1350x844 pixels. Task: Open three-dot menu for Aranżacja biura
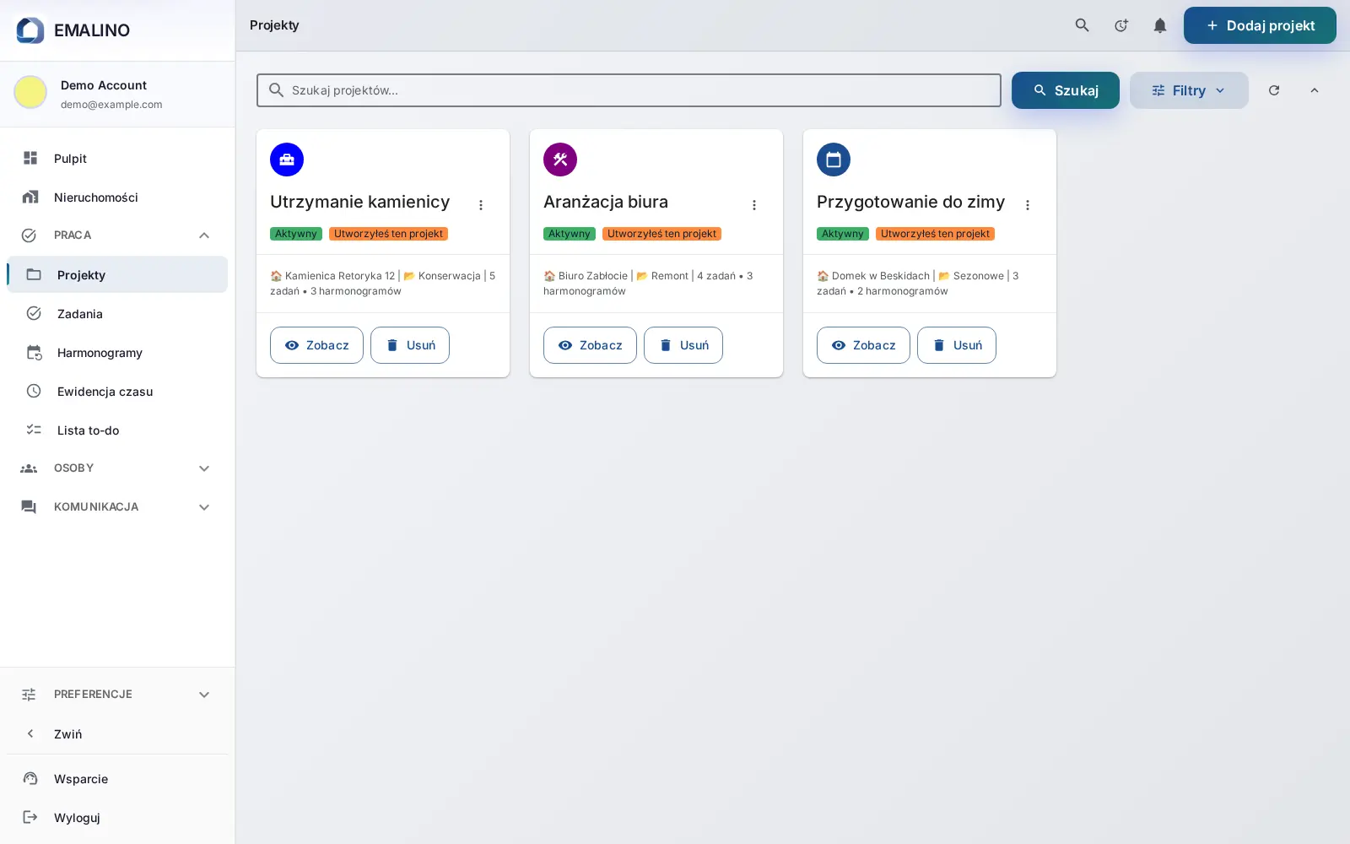click(754, 205)
